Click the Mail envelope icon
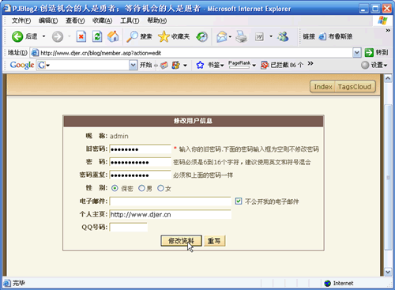 (222, 36)
